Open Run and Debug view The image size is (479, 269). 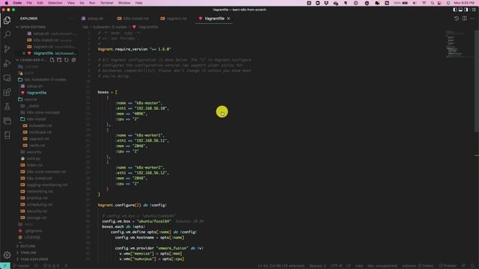click(x=7, y=63)
